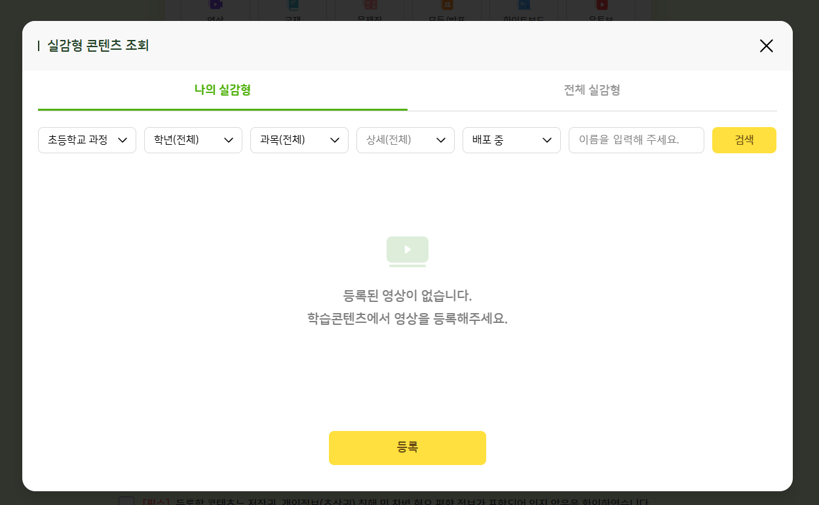Switch to the 전체 실감형 tab
The image size is (819, 505).
click(x=592, y=90)
